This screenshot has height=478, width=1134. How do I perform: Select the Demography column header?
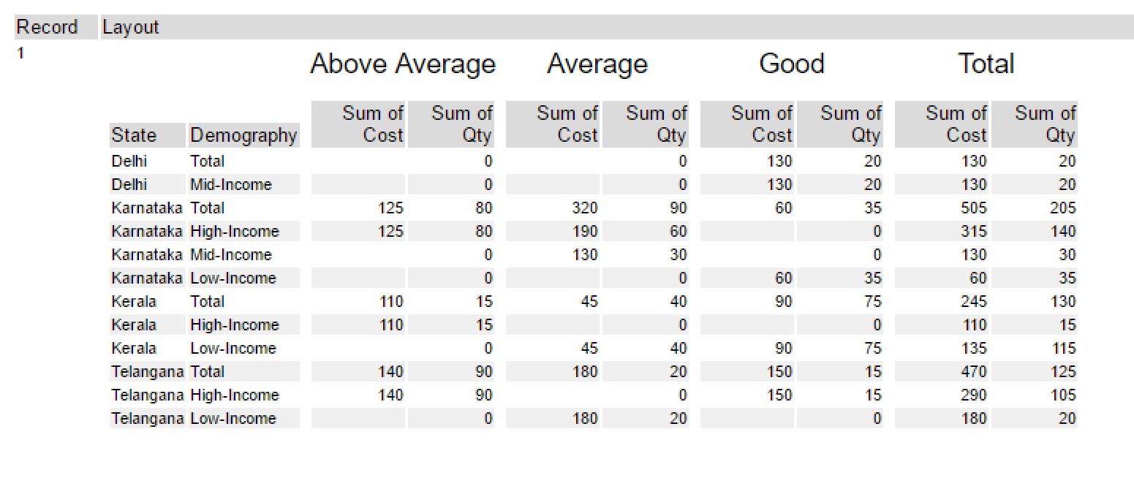(x=243, y=135)
